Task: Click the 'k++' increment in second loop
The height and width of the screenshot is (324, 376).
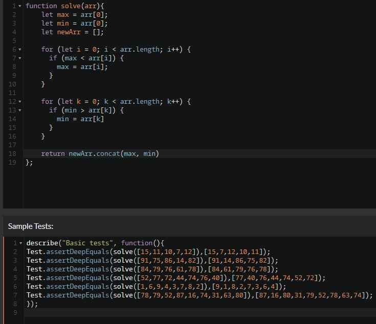Action: pyautogui.click(x=173, y=102)
